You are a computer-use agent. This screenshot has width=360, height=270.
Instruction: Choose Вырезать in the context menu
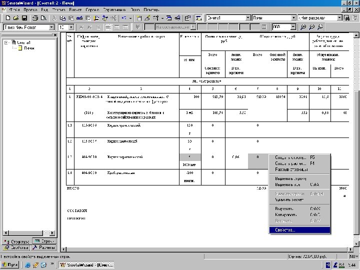[x=299, y=209]
